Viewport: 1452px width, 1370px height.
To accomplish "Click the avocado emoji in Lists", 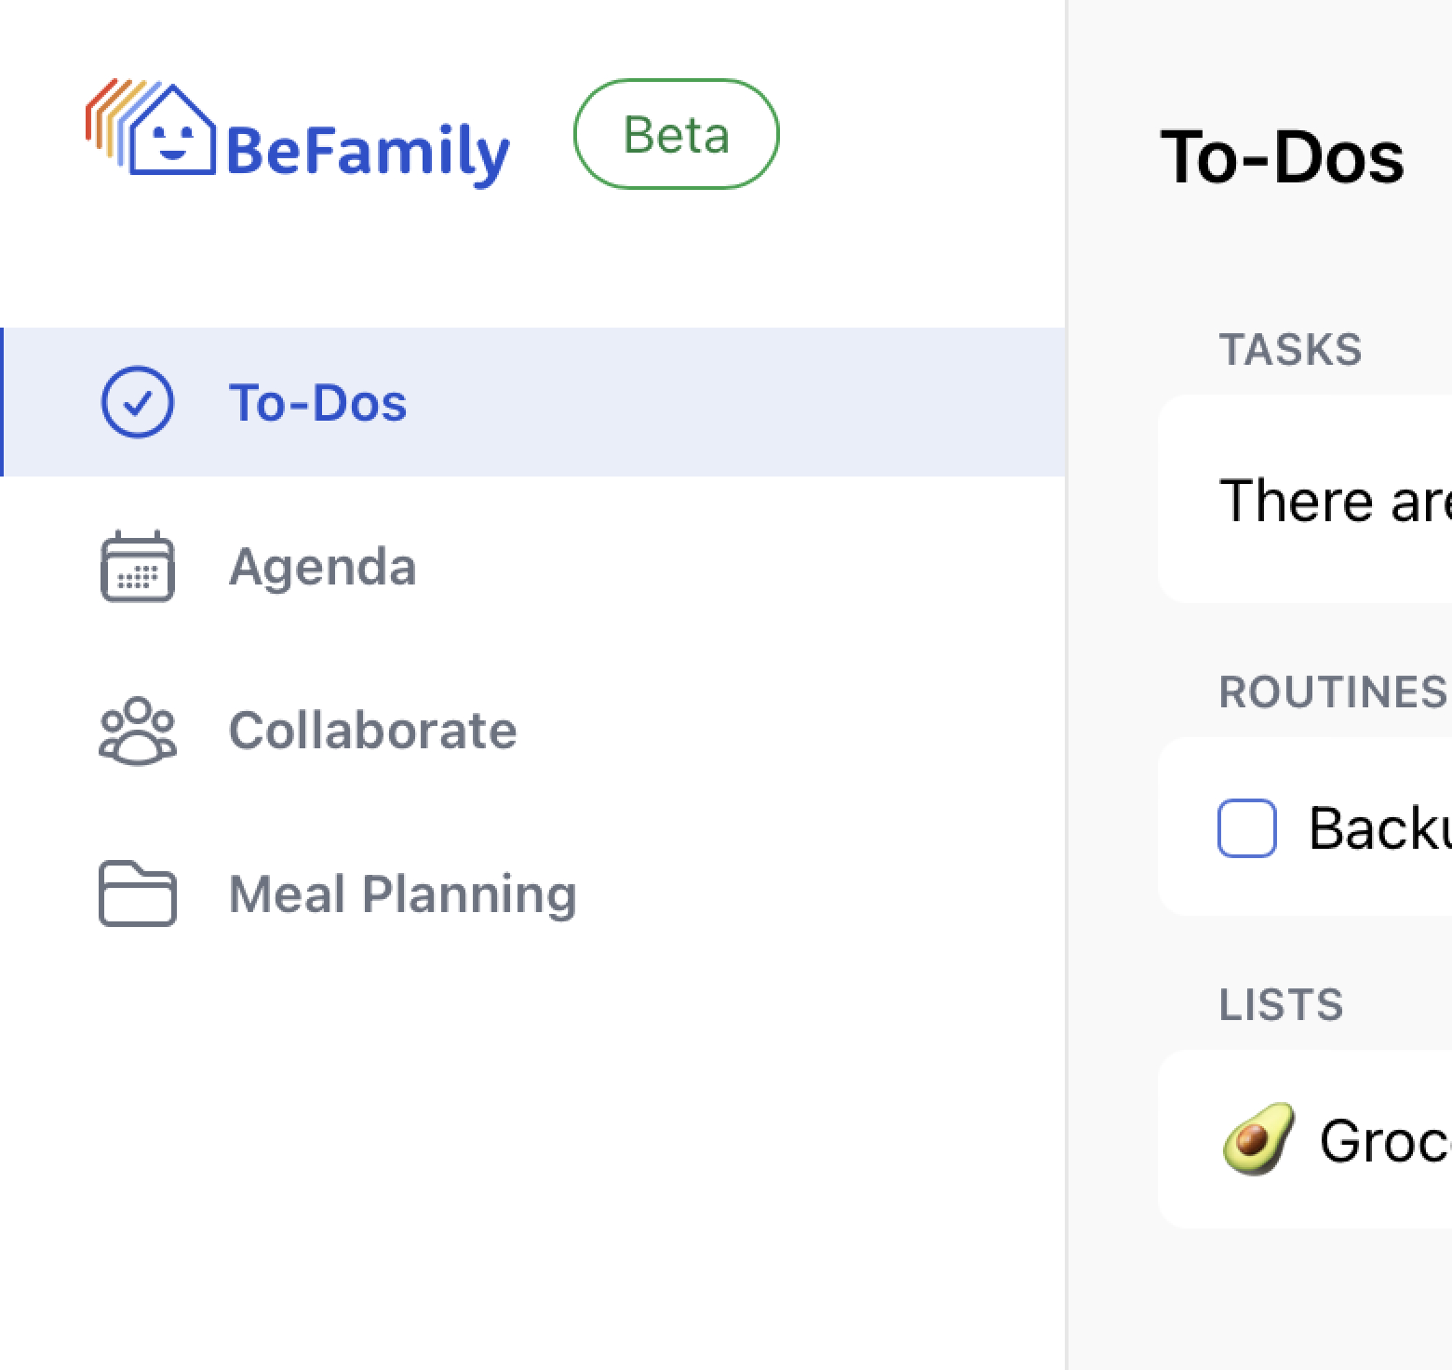I will point(1258,1139).
